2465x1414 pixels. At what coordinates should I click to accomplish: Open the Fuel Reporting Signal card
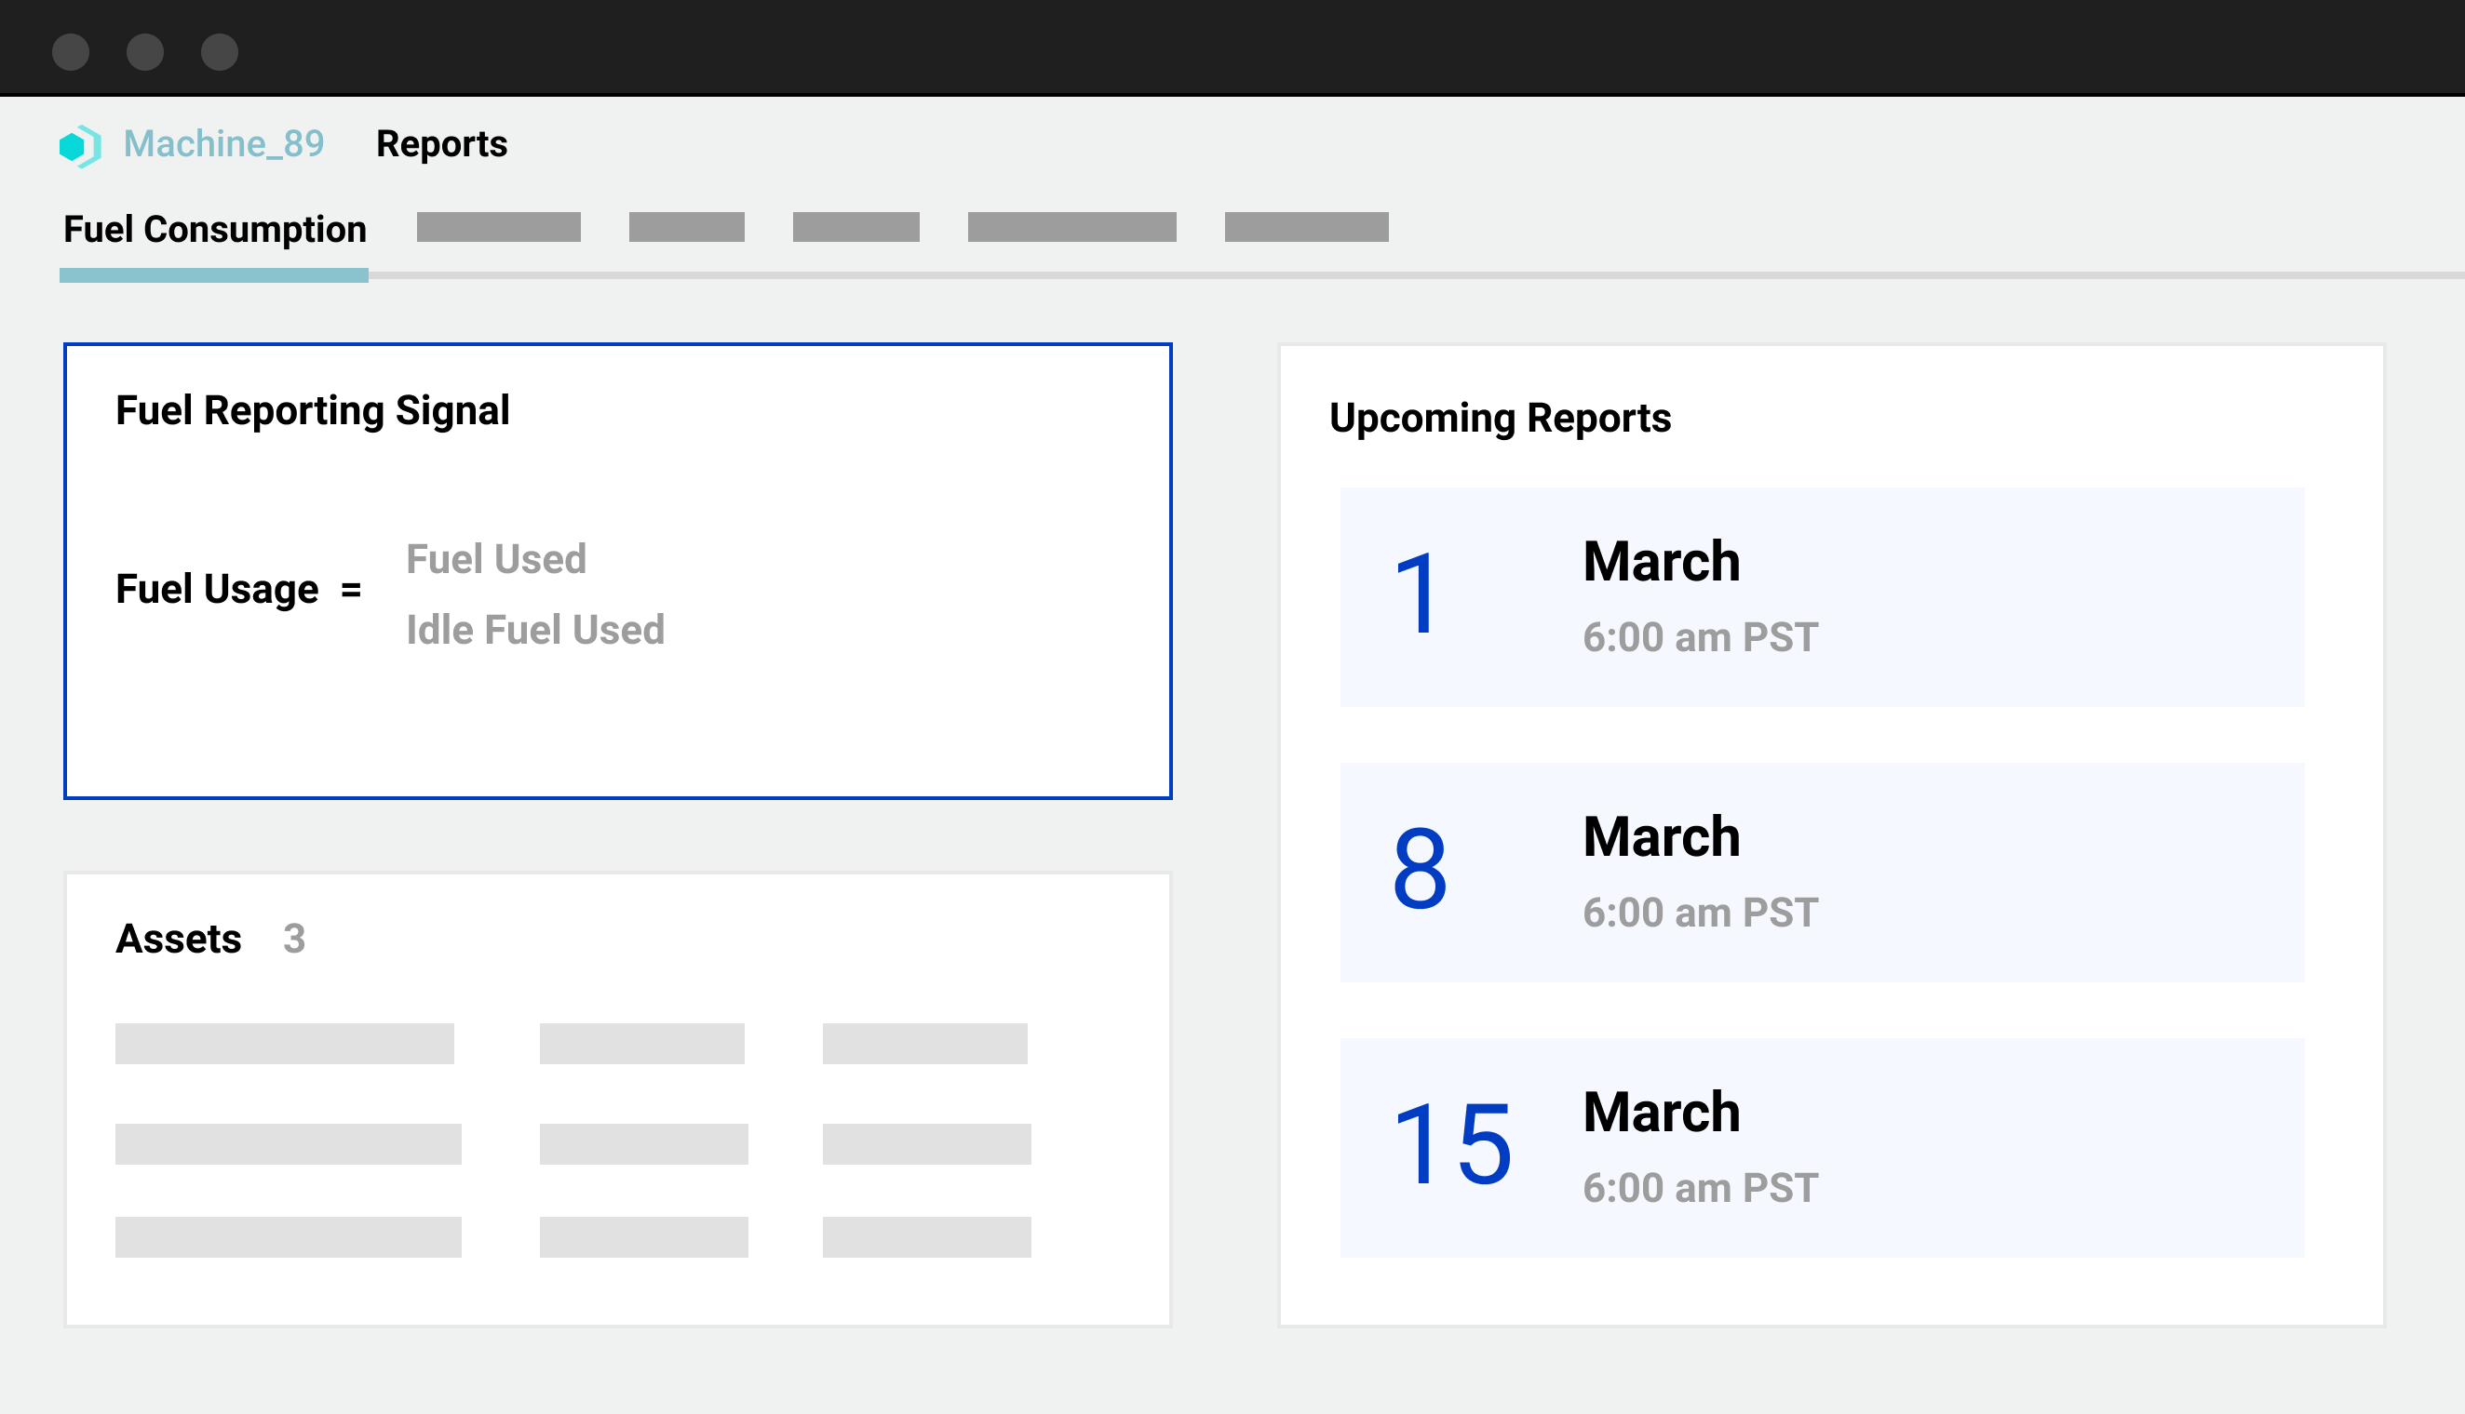point(618,571)
